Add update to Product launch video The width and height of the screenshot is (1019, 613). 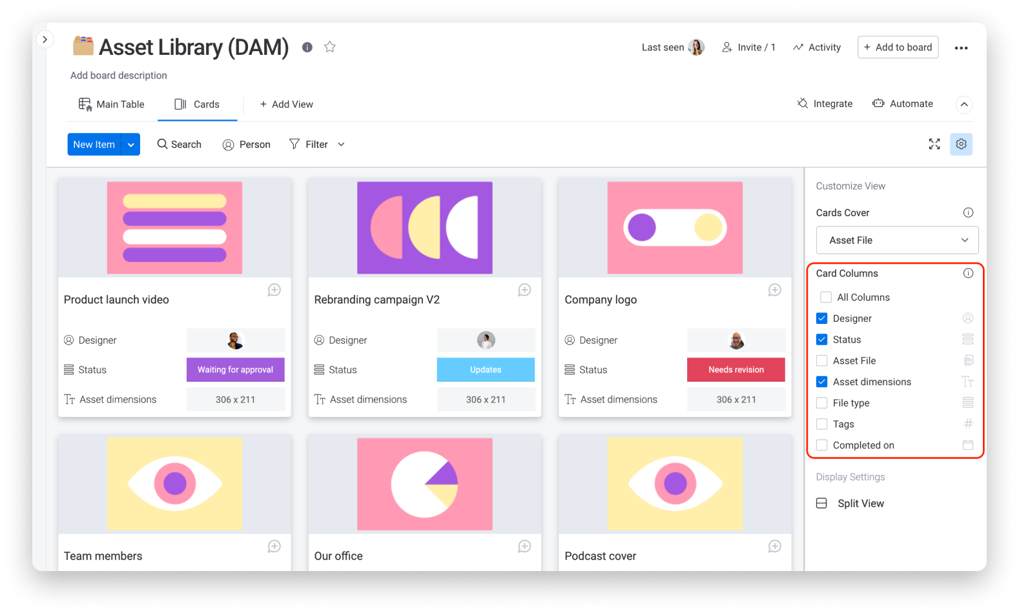(x=274, y=290)
